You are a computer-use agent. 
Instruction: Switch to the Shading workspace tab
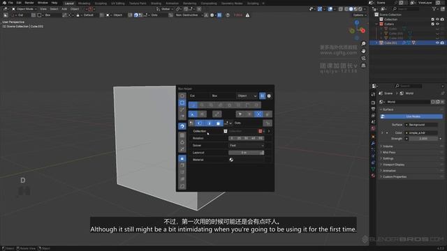tap(156, 3)
